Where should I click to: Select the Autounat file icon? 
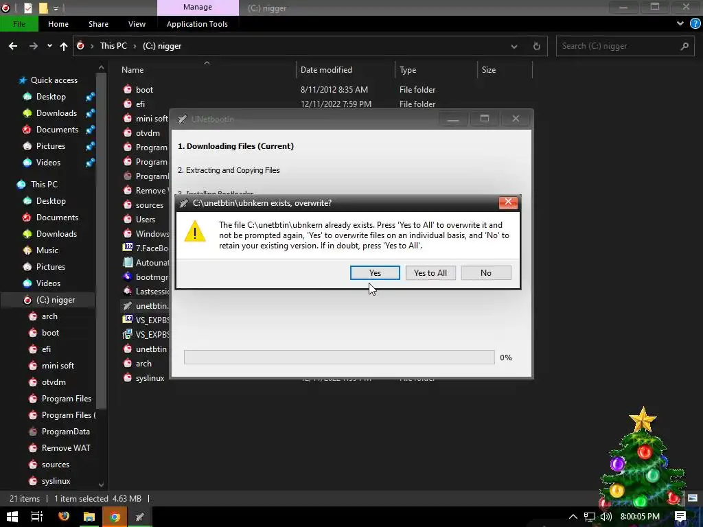click(x=128, y=263)
